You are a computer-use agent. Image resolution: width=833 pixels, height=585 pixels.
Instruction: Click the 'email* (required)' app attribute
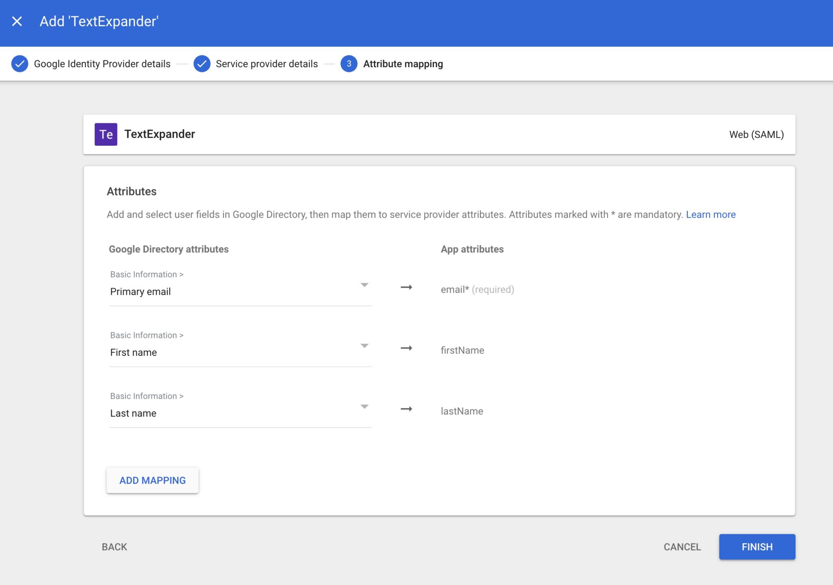[x=478, y=289]
